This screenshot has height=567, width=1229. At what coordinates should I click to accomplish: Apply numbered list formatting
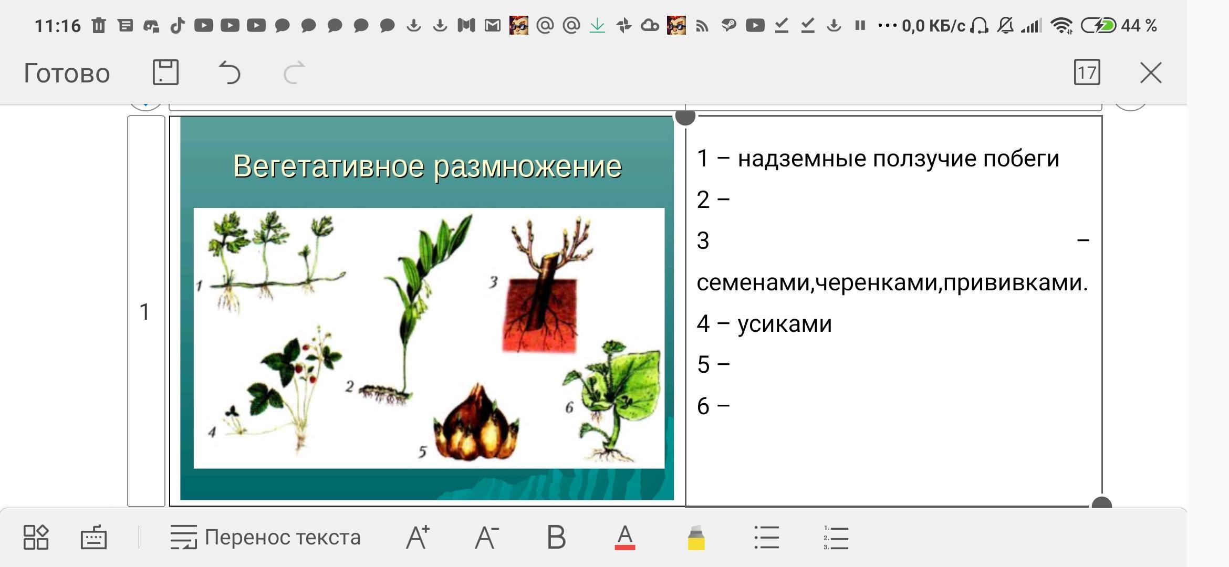[836, 537]
